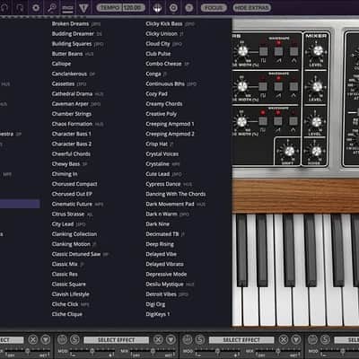
Task: Toggle sawtooth waveshape on bottom oscillator
Action: click(278, 121)
